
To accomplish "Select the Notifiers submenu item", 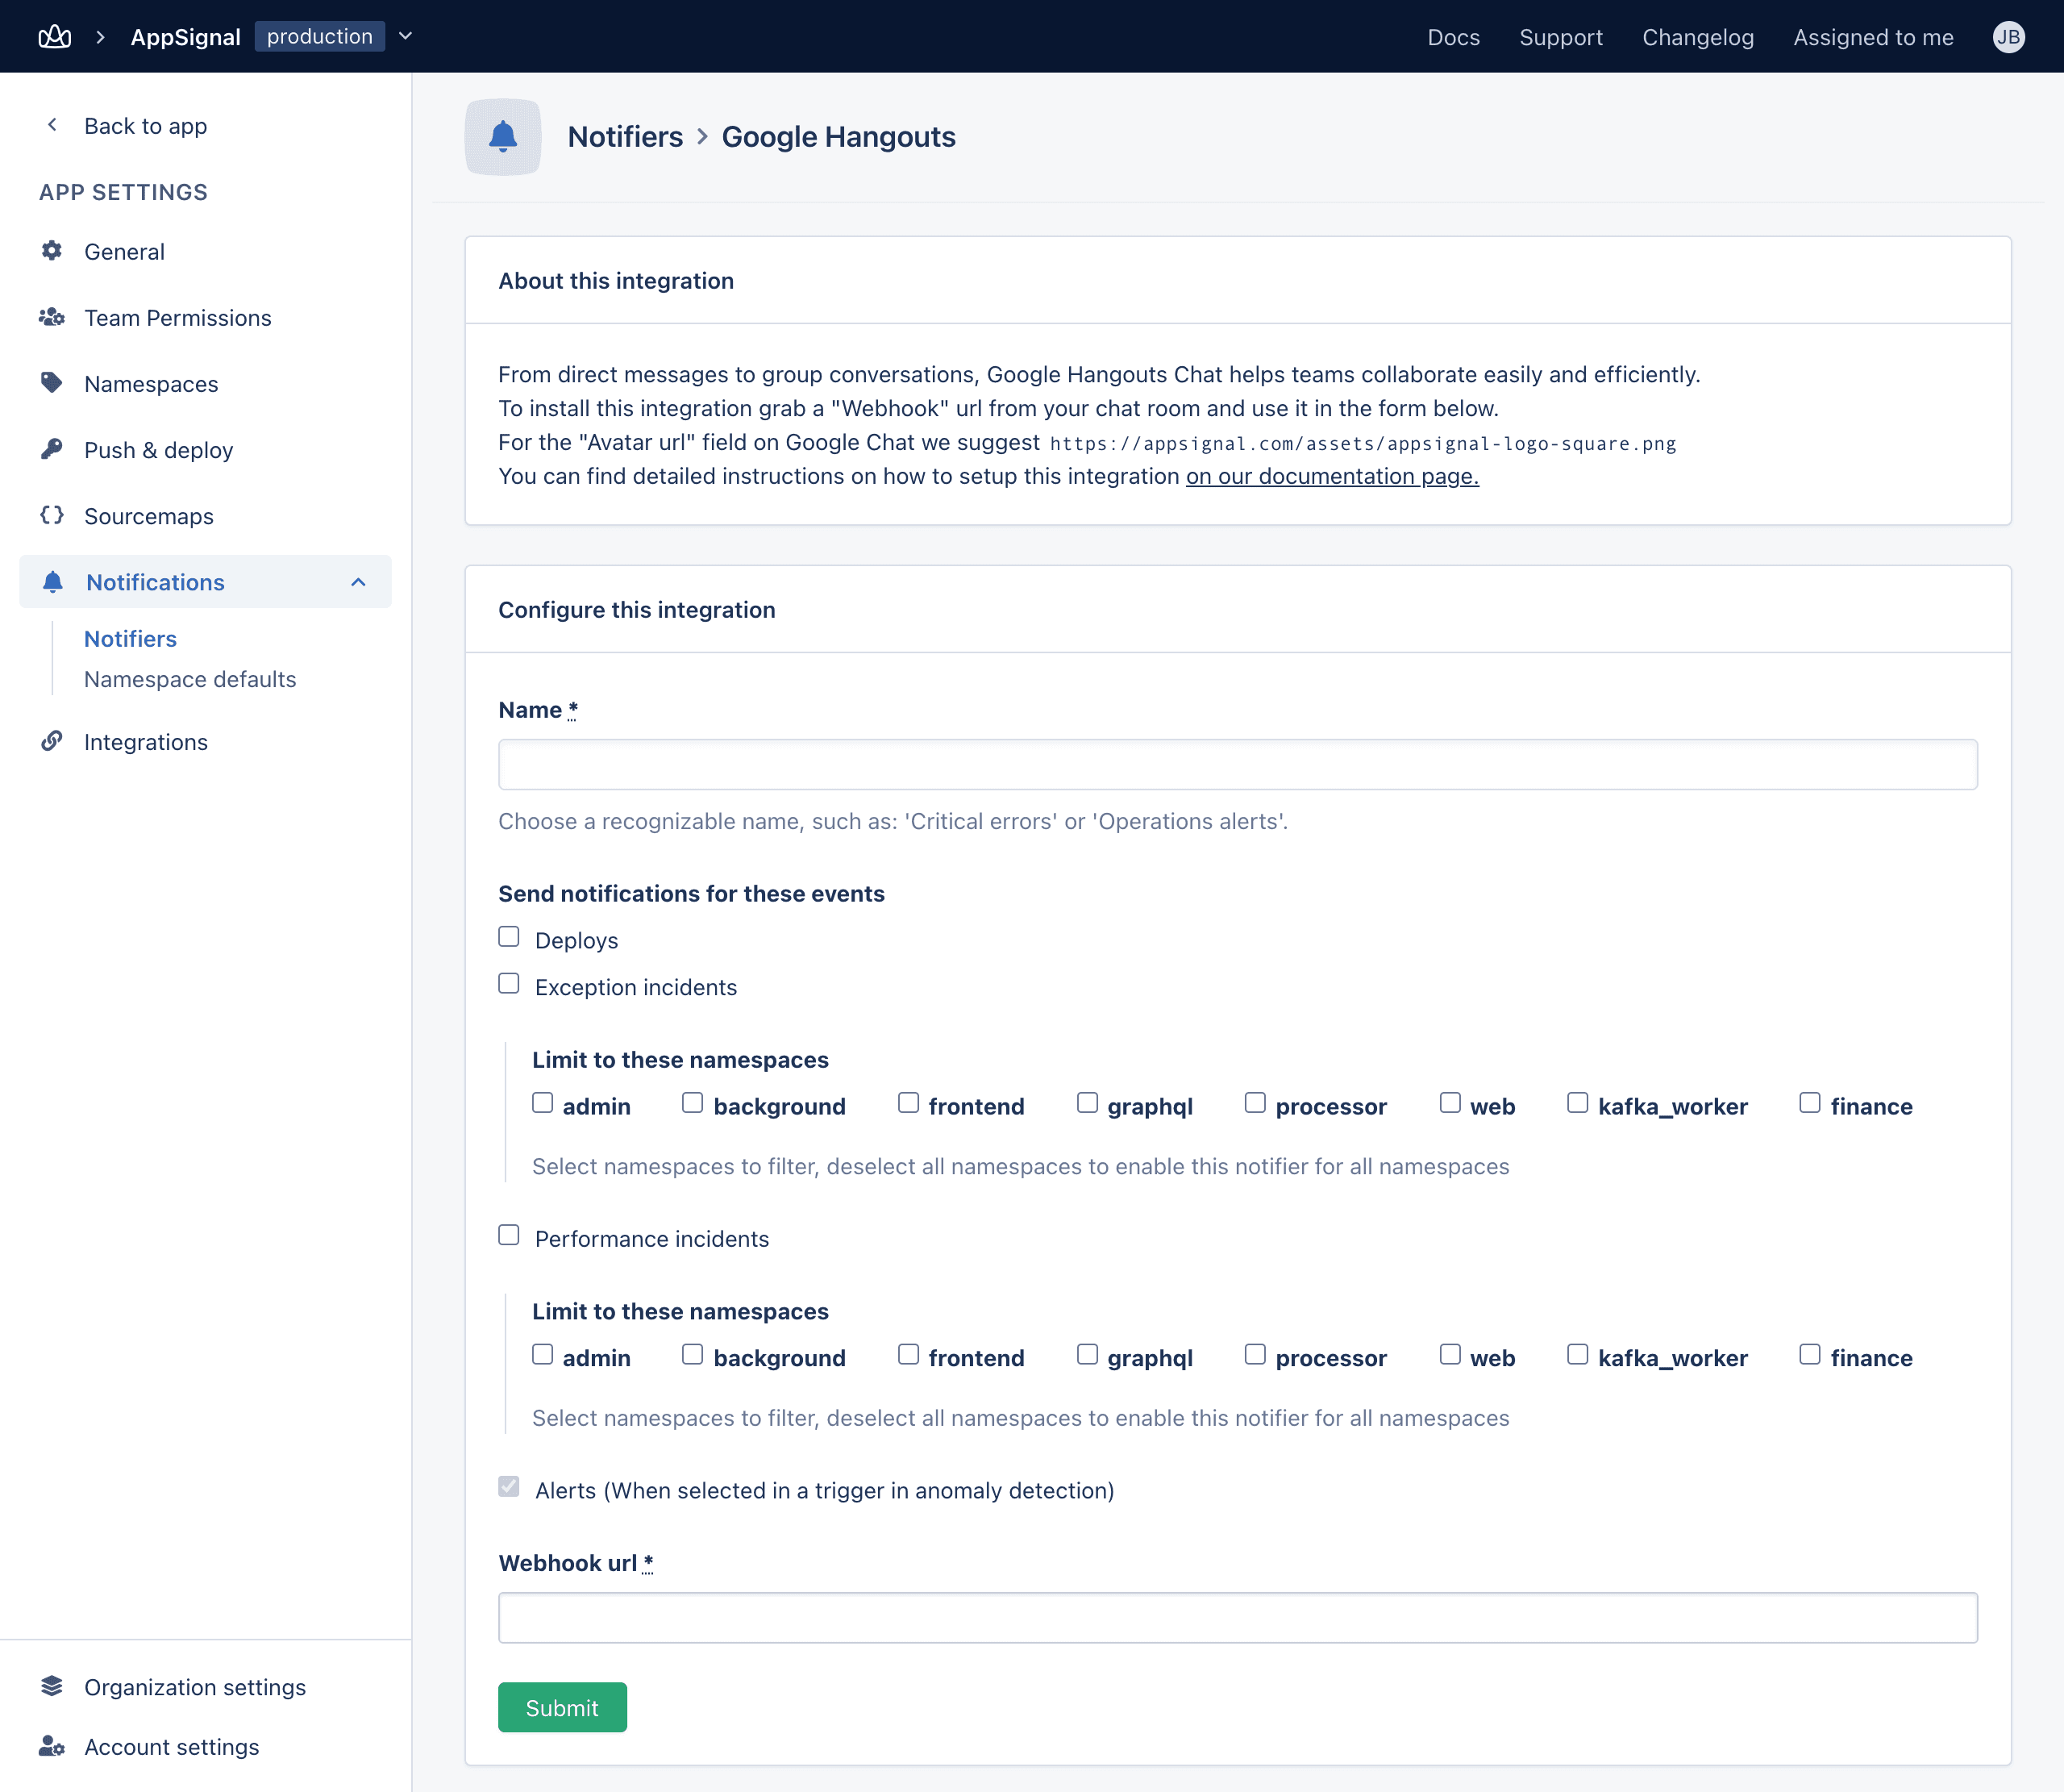I will [130, 638].
